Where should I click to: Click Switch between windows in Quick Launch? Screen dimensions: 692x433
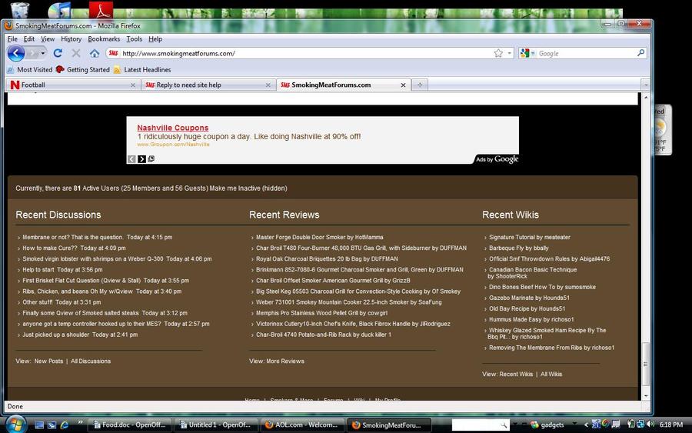point(52,425)
